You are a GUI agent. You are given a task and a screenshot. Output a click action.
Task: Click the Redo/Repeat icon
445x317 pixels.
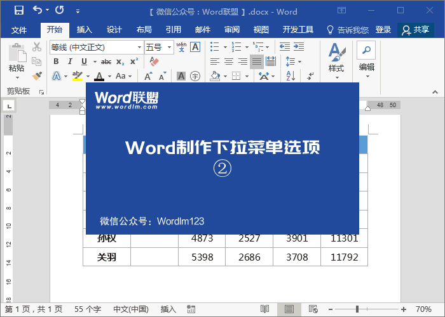(x=59, y=10)
